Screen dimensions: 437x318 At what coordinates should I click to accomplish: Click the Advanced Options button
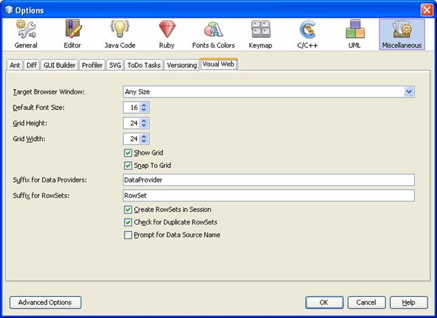(45, 302)
